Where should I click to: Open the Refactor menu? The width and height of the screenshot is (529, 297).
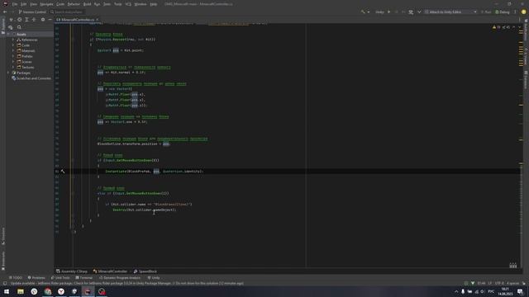[74, 4]
